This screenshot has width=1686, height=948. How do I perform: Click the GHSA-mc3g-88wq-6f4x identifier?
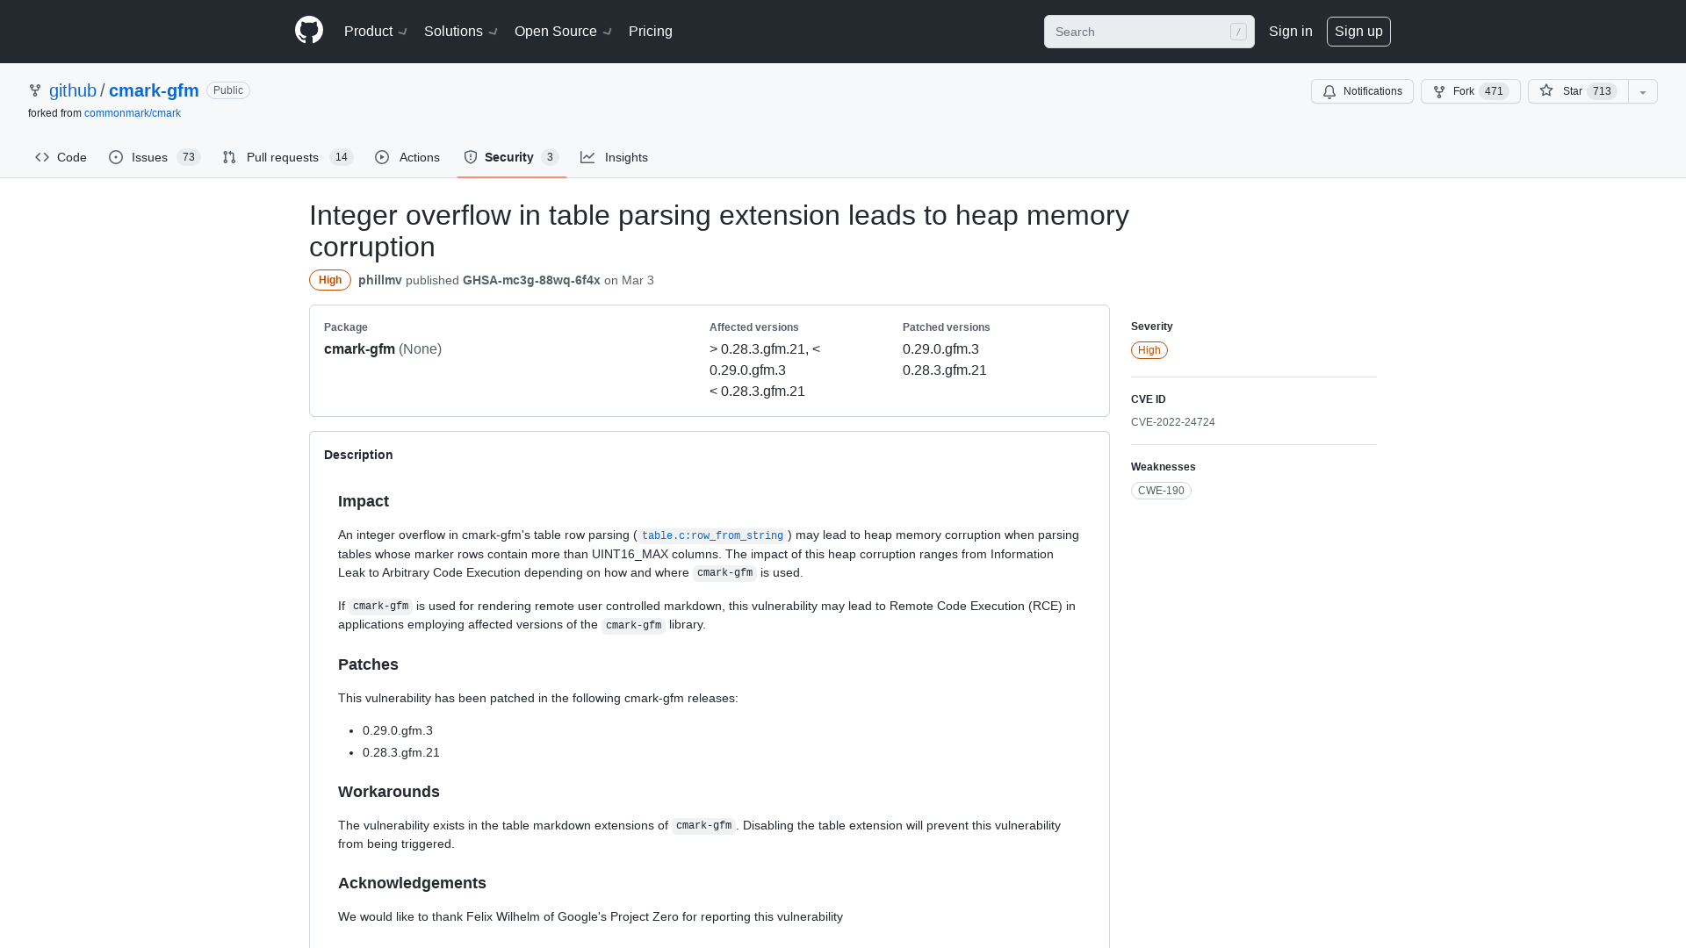[531, 280]
